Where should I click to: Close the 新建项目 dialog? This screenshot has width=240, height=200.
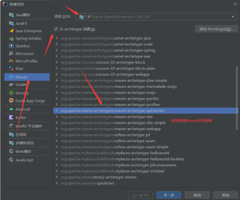click(235, 4)
